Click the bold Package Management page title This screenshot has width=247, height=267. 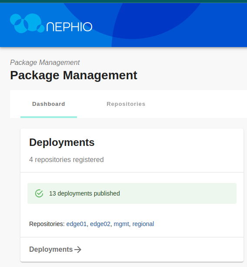tap(73, 75)
